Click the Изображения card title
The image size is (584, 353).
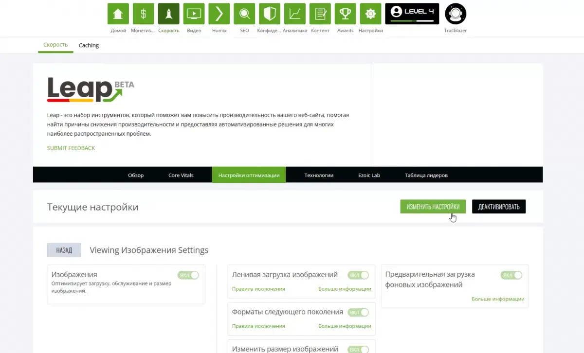click(74, 275)
